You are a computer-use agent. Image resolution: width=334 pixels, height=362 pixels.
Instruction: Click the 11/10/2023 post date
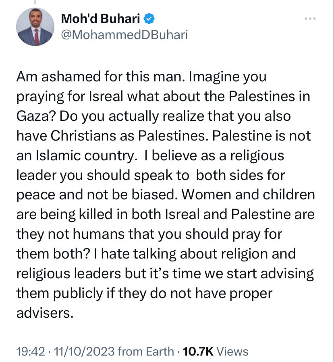point(84,352)
